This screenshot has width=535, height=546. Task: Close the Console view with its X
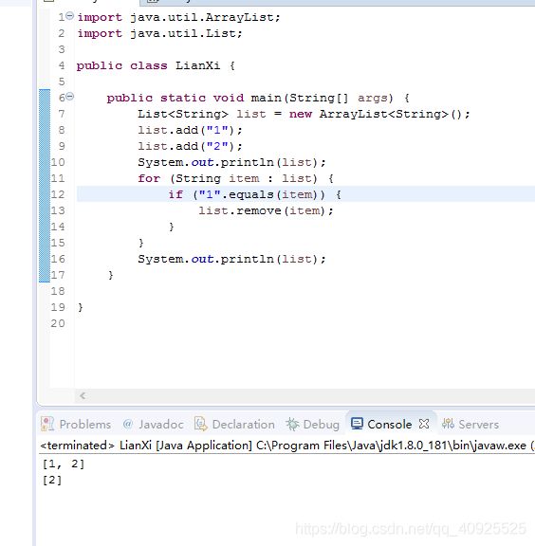[x=424, y=424]
